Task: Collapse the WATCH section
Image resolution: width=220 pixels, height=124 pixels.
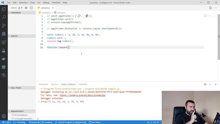Action: (22, 36)
